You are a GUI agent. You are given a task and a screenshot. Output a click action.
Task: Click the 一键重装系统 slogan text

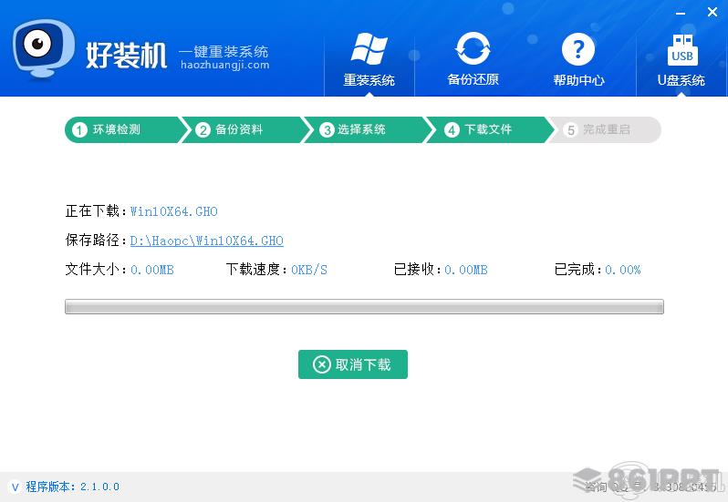224,50
